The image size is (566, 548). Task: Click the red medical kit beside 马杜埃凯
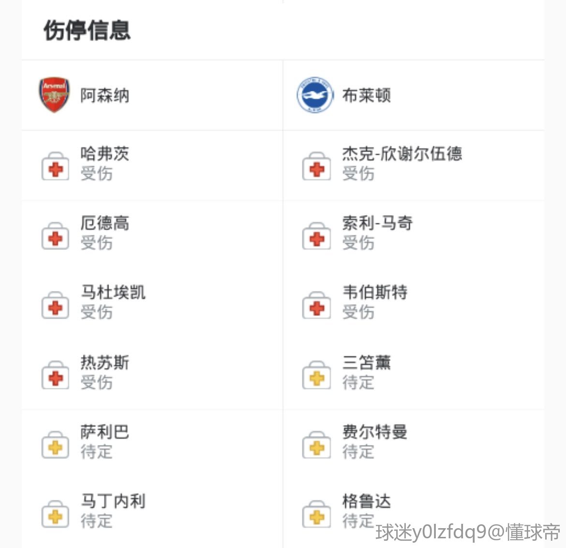point(55,306)
